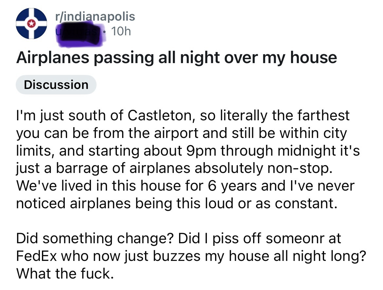This screenshot has height=290, width=383.
Task: Open the r/indianapolis subreddit avatar icon
Action: click(31, 24)
